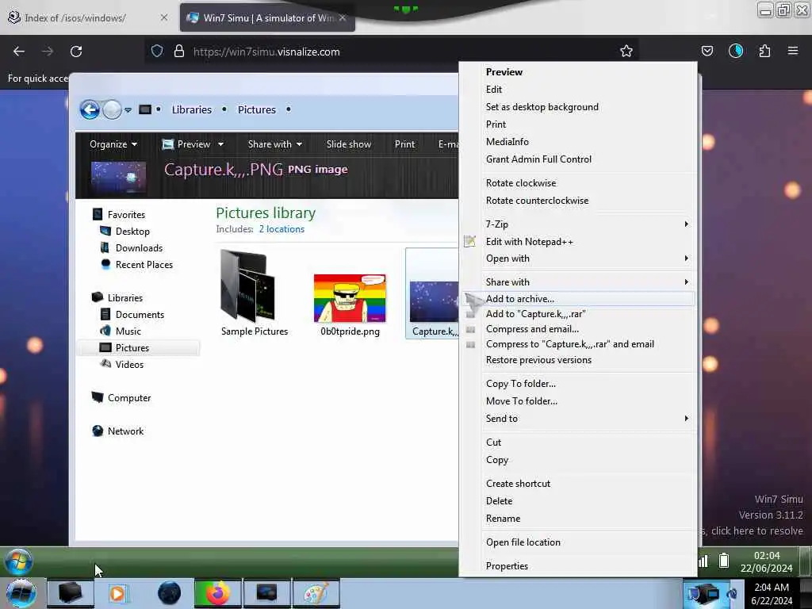Open recent locations dropdown arrow
Viewport: 812px width, 609px height.
[x=128, y=109]
